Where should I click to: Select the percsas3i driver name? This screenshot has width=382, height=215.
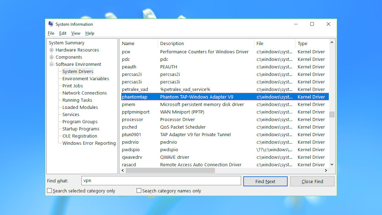tap(132, 82)
